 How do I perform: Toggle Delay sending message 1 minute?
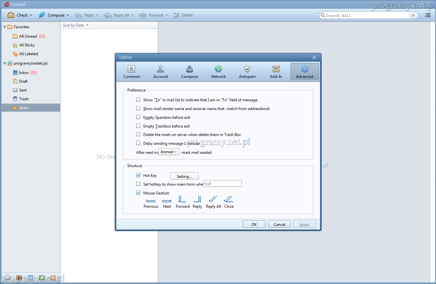(138, 143)
